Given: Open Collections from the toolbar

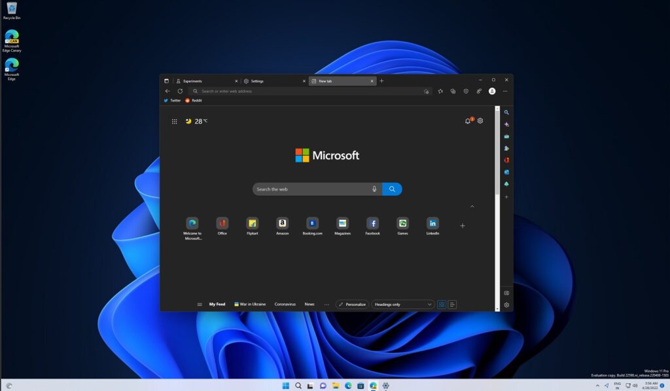Looking at the screenshot, I should (453, 91).
